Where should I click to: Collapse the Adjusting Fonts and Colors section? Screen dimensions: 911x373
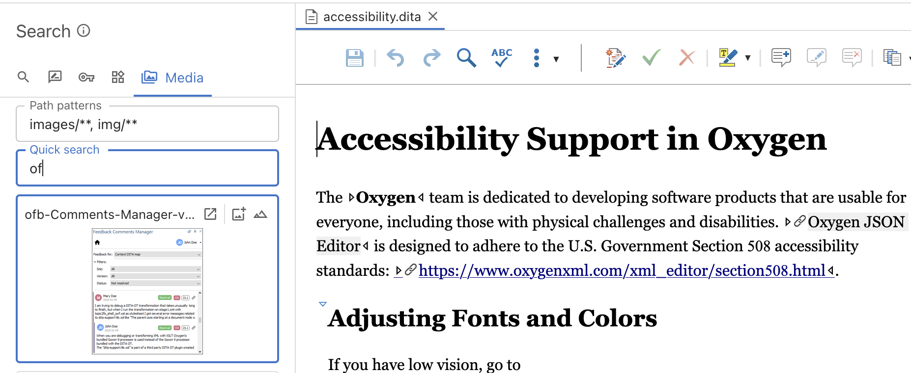click(x=323, y=304)
